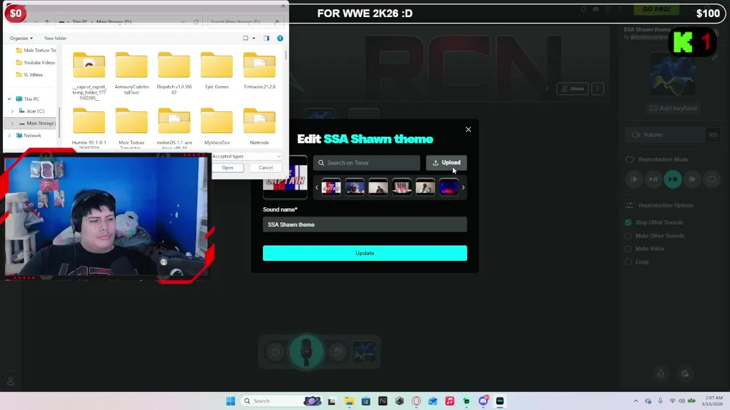Screen dimensions: 730x410
Task: Select Youtube Videos in navigation pane
Action: (x=35, y=63)
